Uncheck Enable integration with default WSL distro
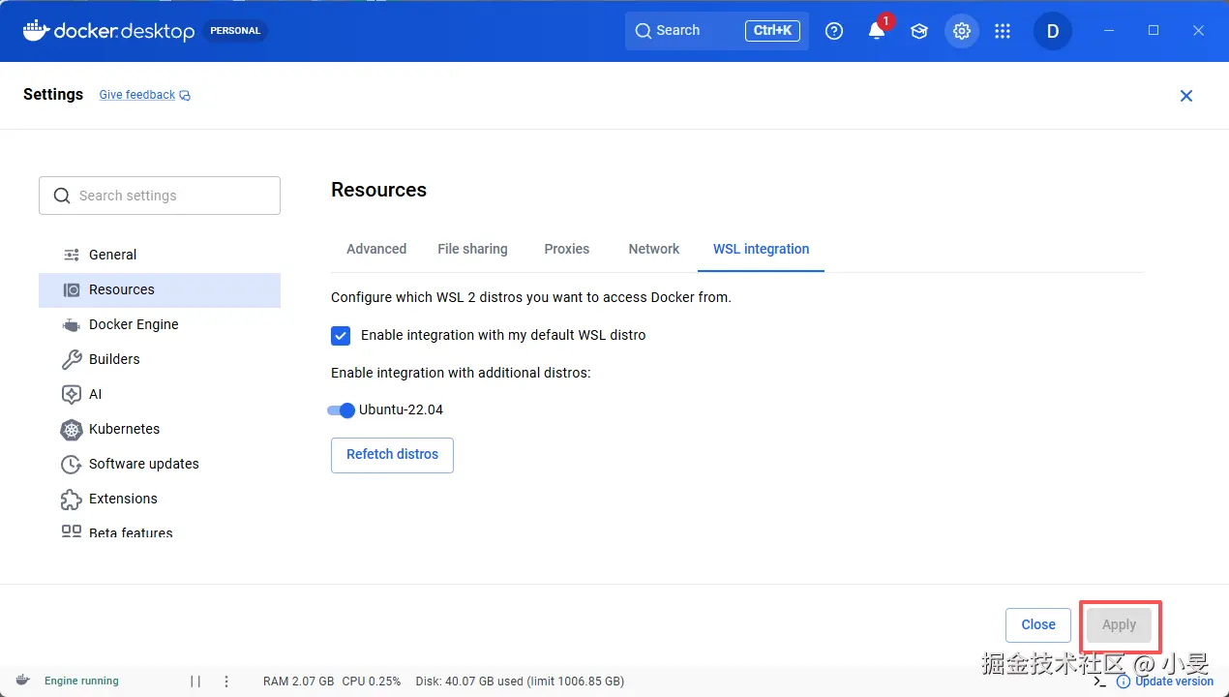This screenshot has height=697, width=1229. pyautogui.click(x=341, y=335)
